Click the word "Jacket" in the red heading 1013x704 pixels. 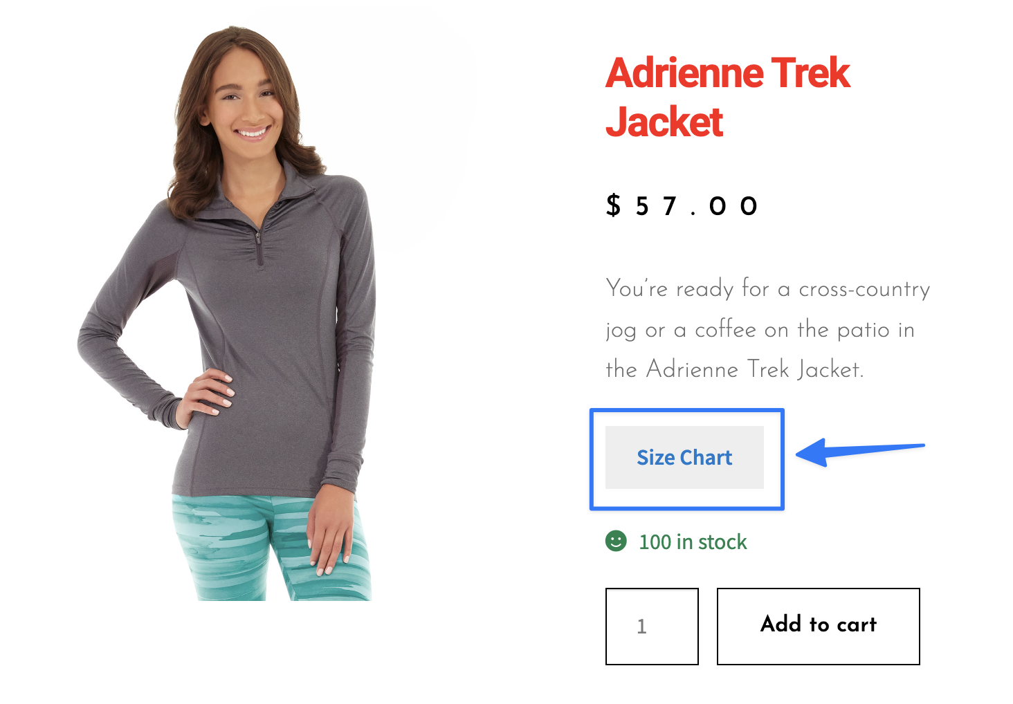[x=664, y=122]
